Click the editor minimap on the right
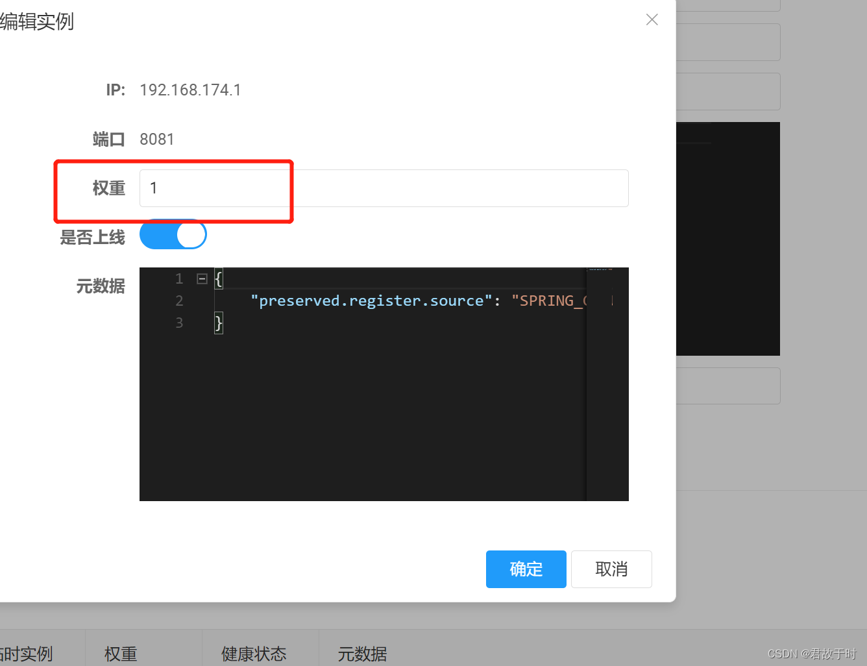This screenshot has height=666, width=867. (607, 384)
